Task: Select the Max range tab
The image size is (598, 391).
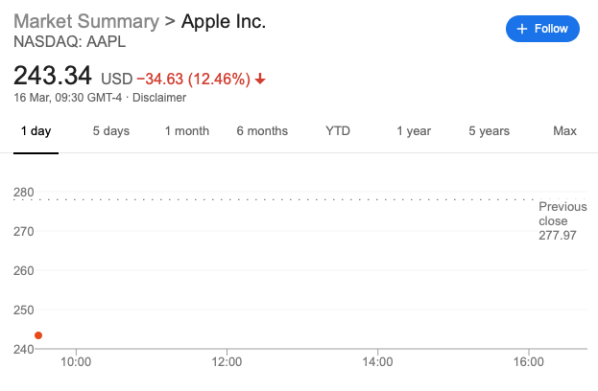Action: 564,131
